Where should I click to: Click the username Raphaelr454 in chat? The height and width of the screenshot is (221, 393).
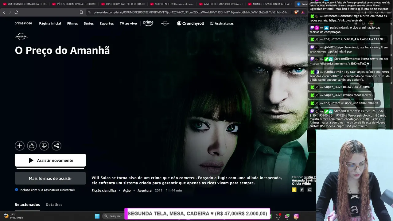(334, 72)
